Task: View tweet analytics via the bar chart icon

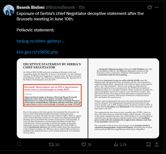Action: 116,145
